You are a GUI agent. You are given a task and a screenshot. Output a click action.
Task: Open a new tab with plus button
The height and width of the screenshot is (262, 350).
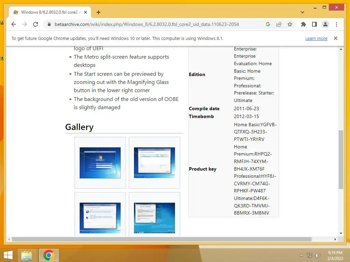click(x=98, y=12)
